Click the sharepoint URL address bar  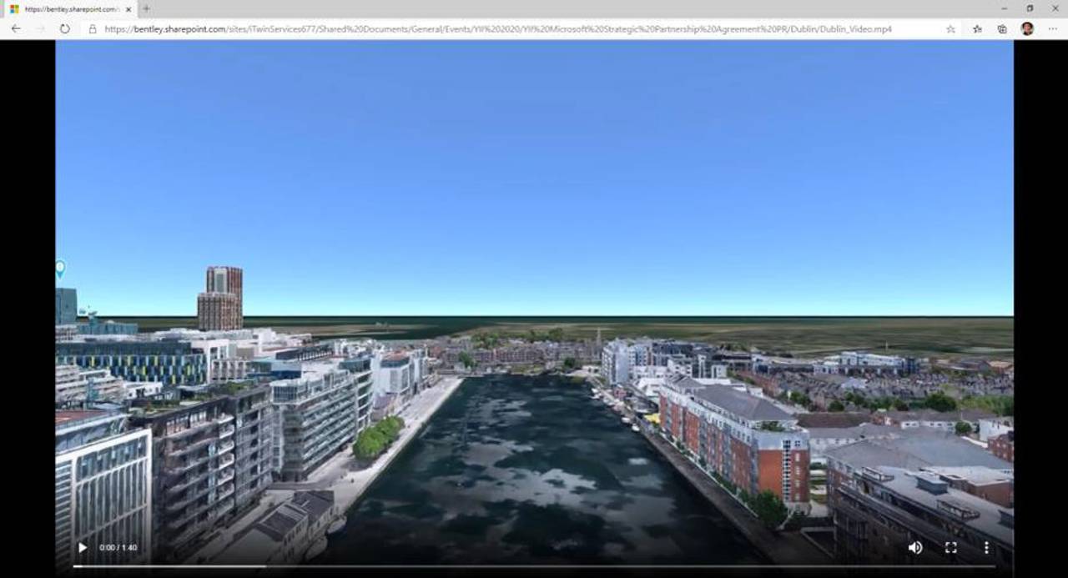tap(501, 28)
